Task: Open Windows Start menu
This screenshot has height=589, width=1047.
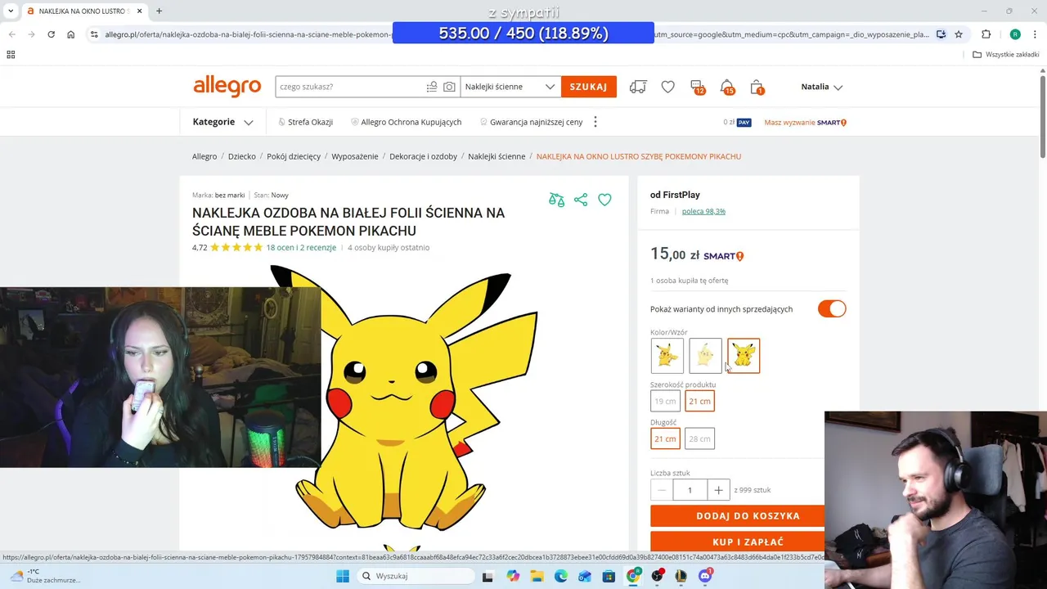Action: point(343,576)
